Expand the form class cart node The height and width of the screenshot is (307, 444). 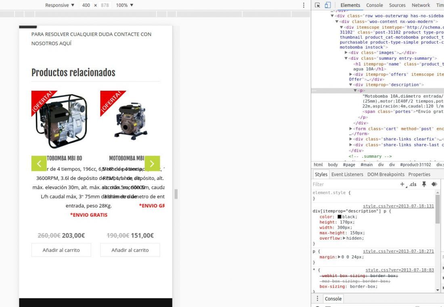[350, 128]
